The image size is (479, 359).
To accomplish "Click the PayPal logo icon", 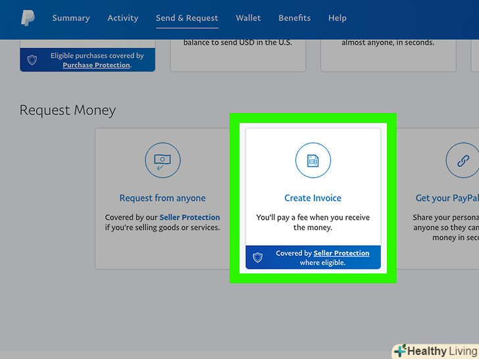I will [28, 18].
